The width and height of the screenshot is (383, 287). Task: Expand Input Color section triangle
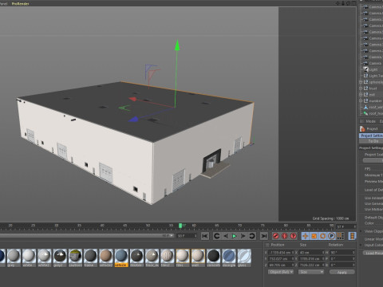[x=361, y=245]
